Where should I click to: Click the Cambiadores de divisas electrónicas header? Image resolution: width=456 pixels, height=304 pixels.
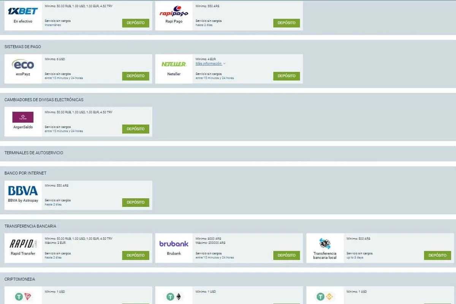tap(44, 100)
